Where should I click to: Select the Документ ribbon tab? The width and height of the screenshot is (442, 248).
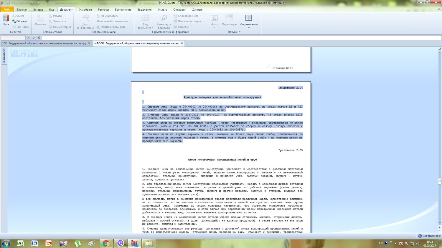tap(66, 9)
